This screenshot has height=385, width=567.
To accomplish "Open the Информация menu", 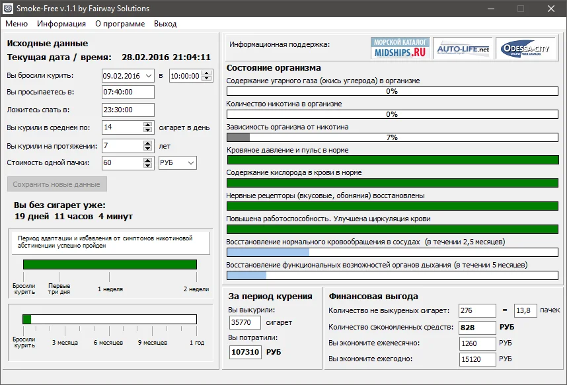I will (61, 24).
